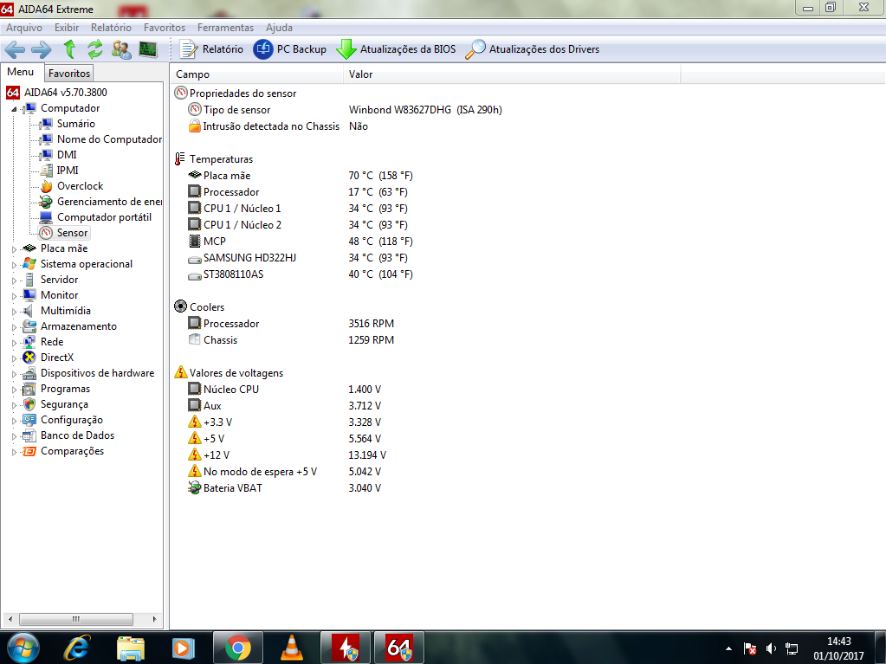
Task: Open VLC media player from taskbar
Action: coord(292,648)
